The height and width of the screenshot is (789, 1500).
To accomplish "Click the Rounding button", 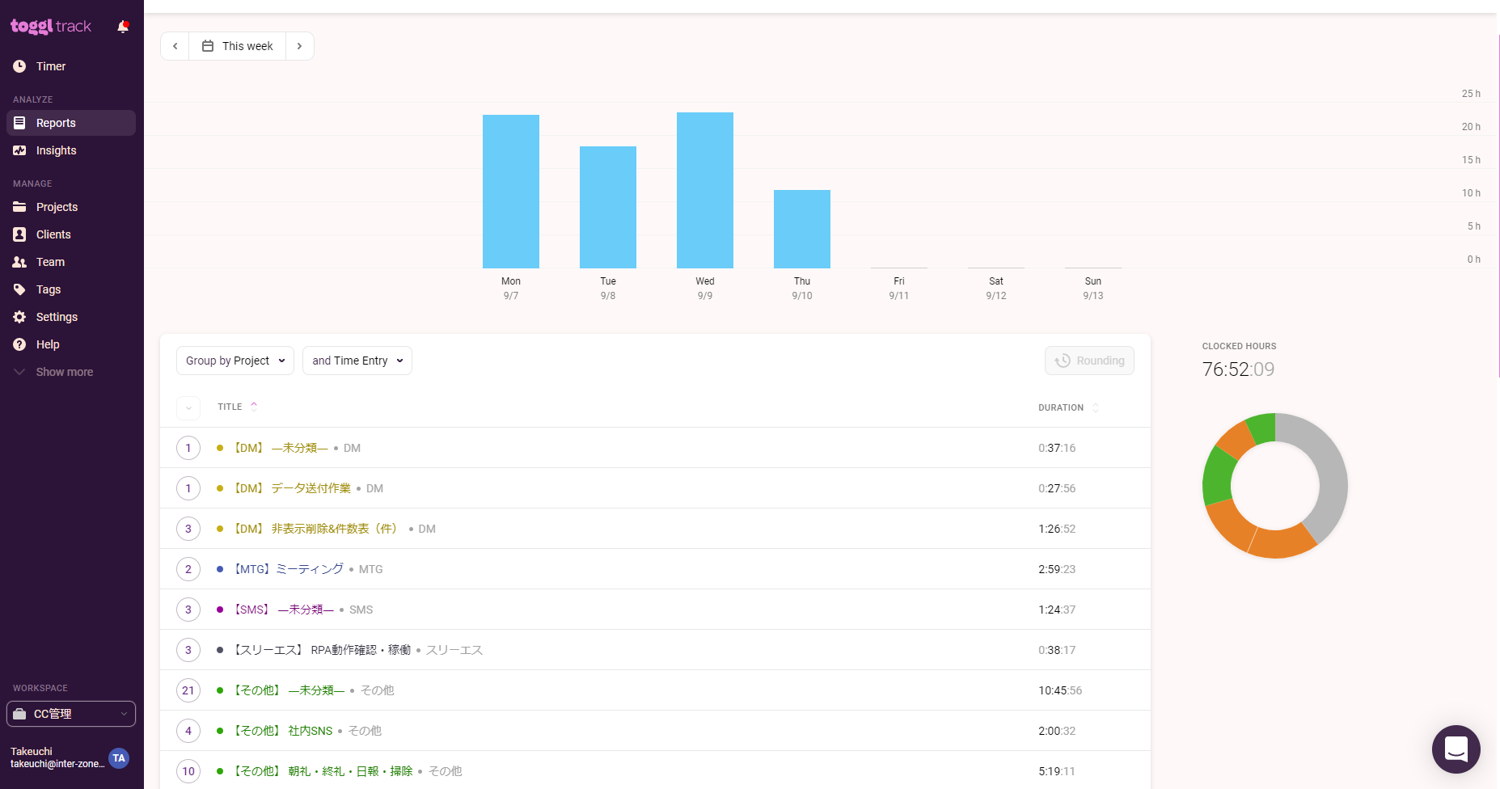I will pyautogui.click(x=1089, y=361).
